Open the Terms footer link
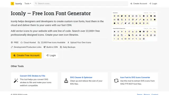Image resolution: width=169 pixels, height=95 pixels. [x=140, y=94]
